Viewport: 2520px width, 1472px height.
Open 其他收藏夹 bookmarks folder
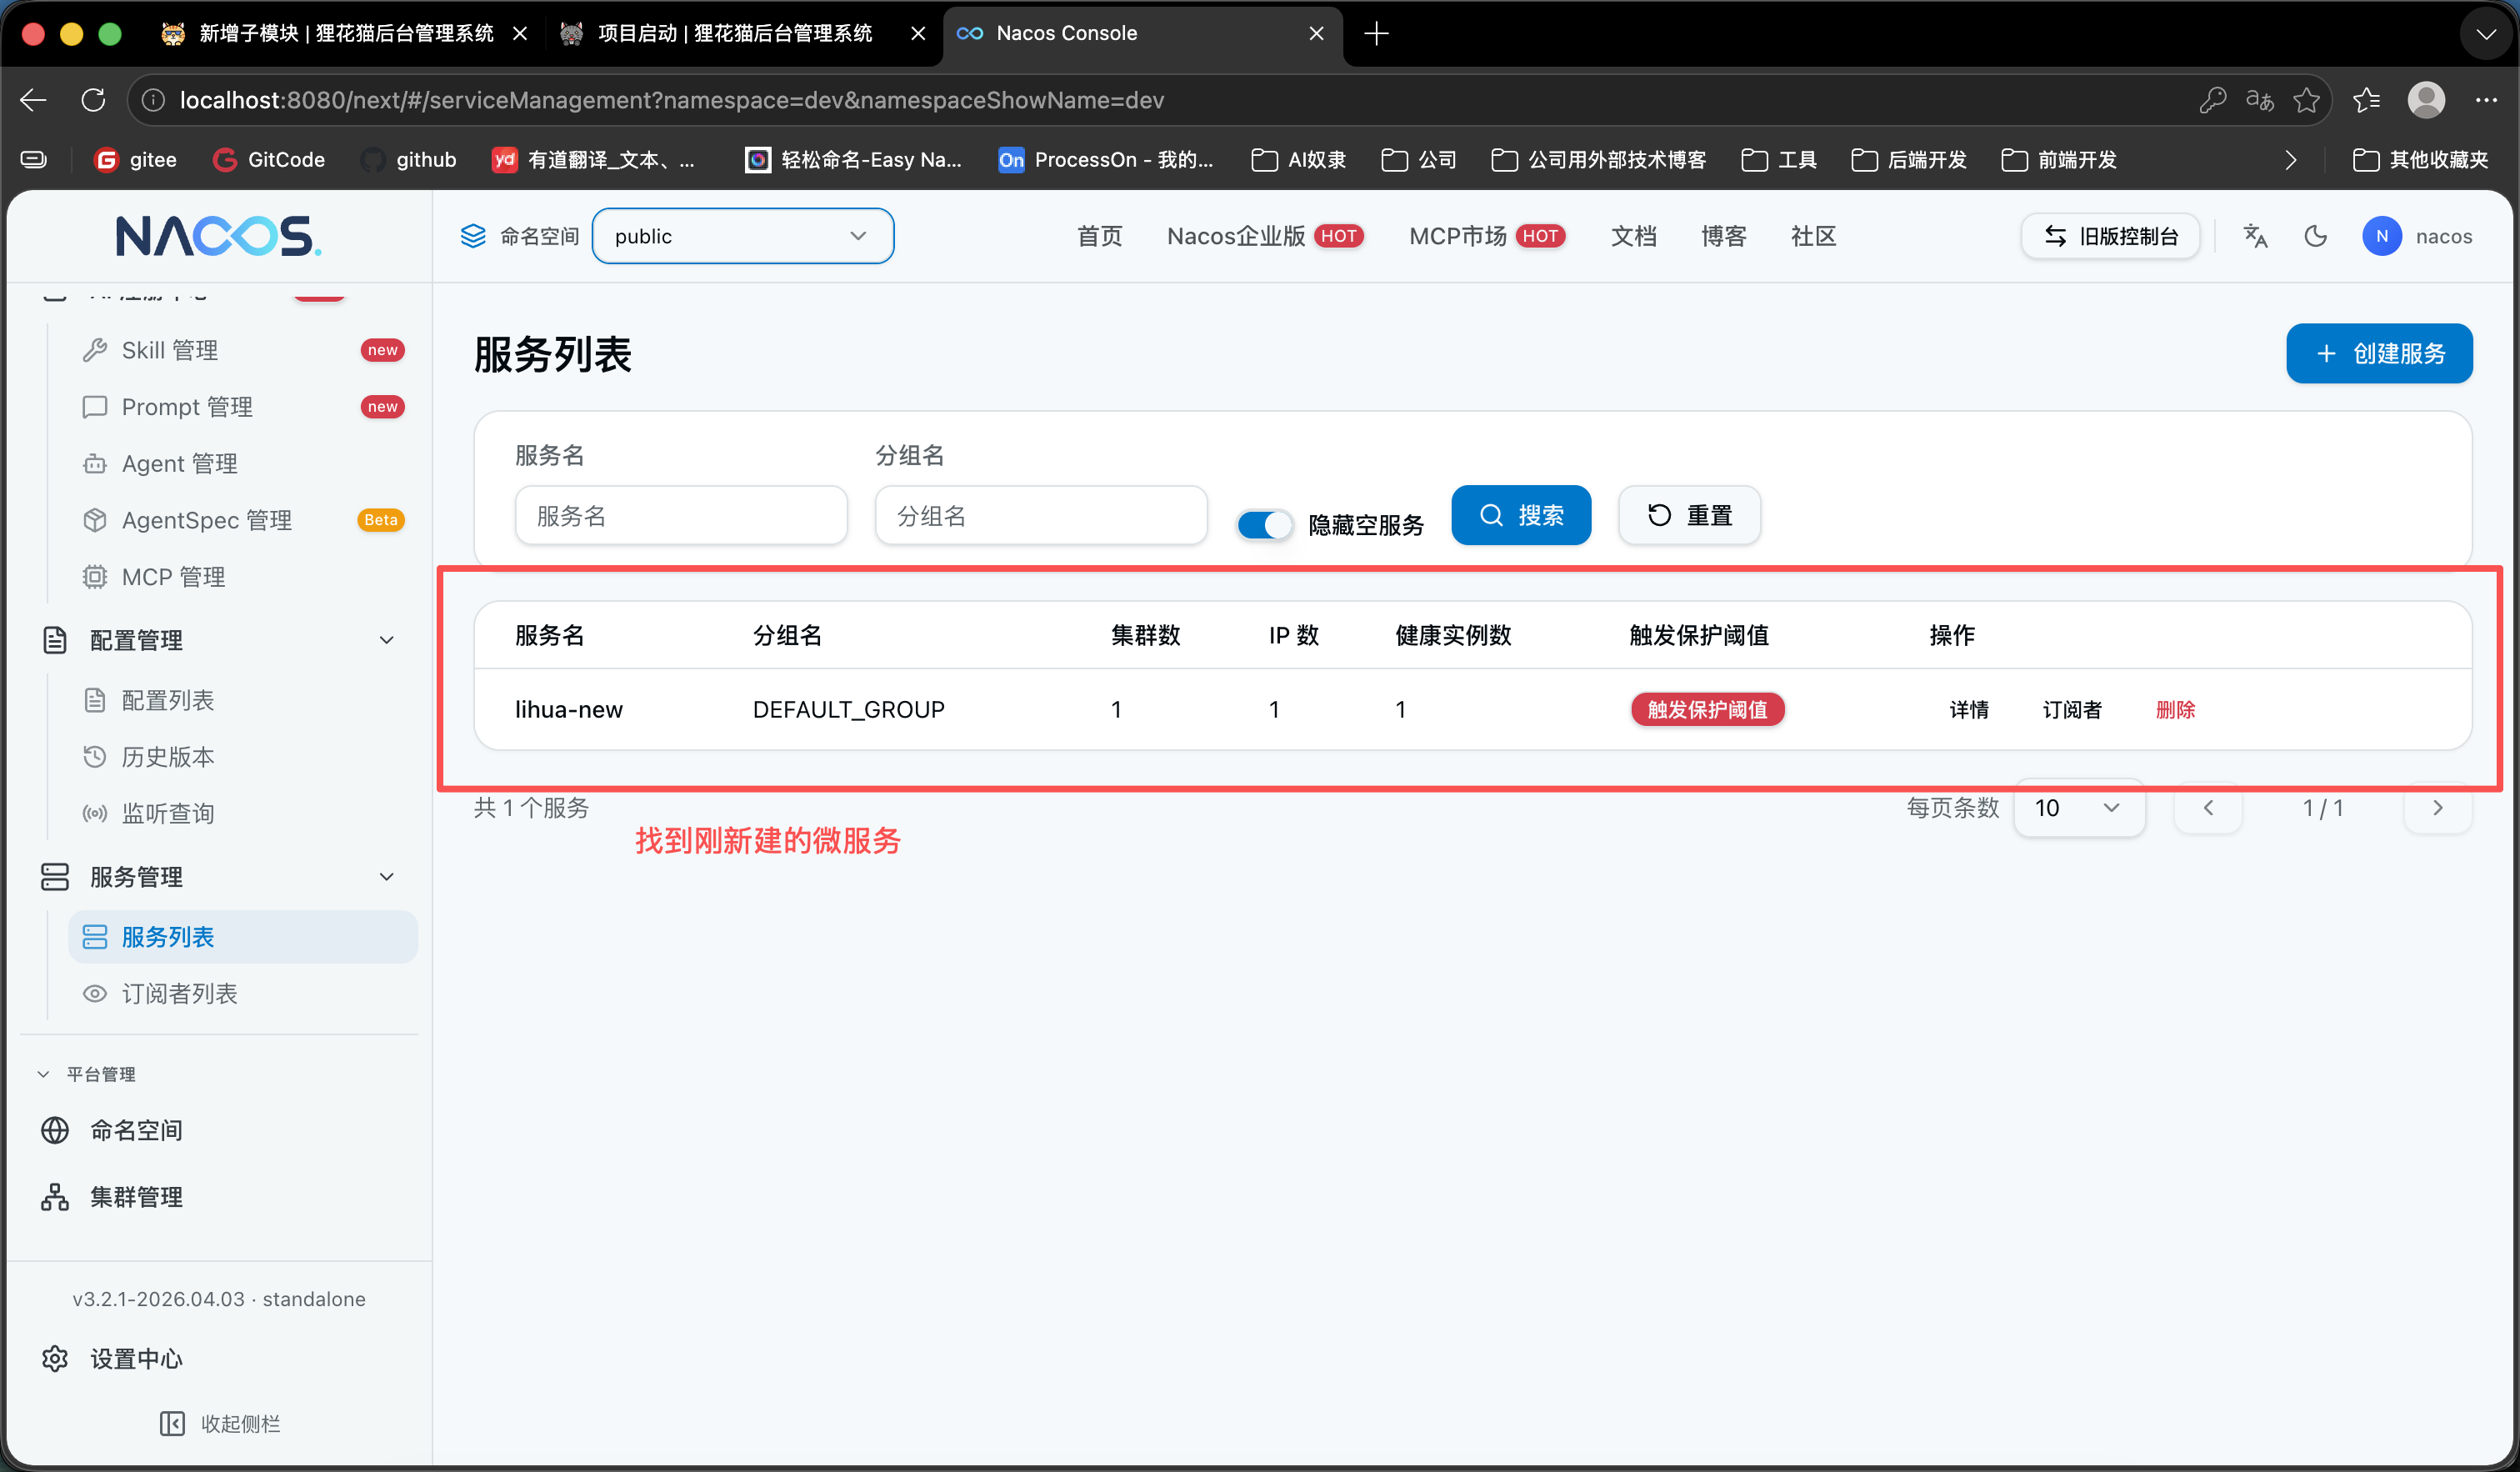tap(2420, 160)
